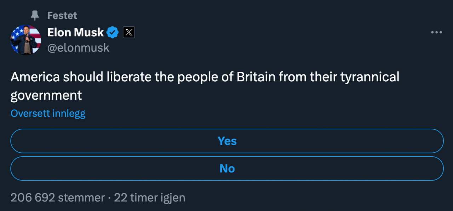Click the @elonmusk handle
453x211 pixels.
tap(78, 48)
